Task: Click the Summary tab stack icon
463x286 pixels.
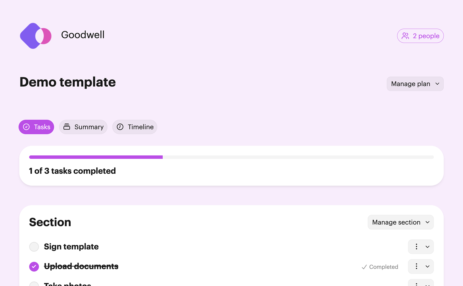Action: [x=67, y=127]
